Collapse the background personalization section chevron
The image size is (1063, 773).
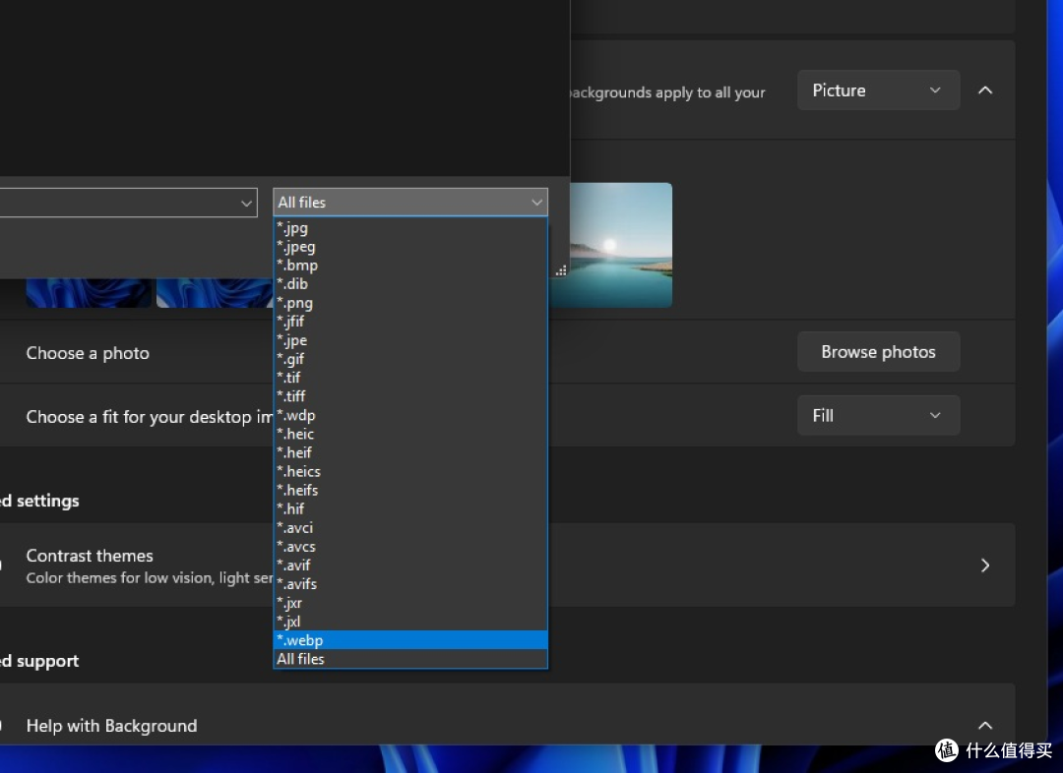pos(985,90)
